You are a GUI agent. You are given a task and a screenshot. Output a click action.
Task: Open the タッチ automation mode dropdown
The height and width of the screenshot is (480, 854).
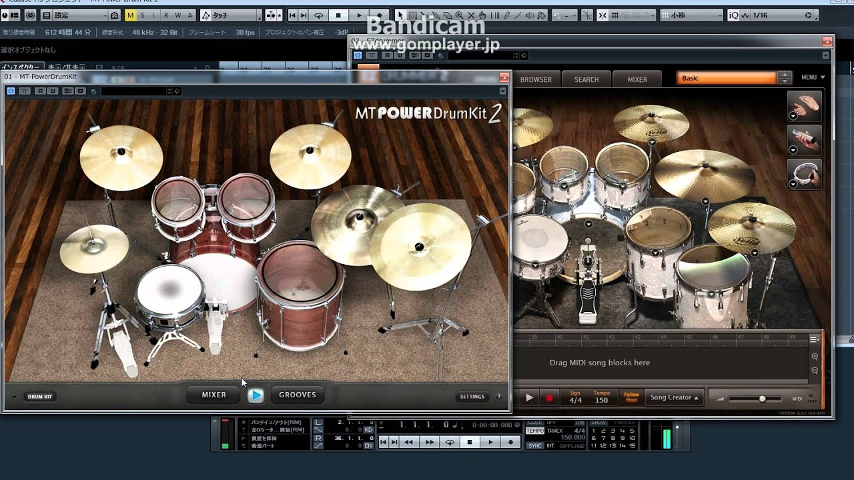tap(231, 15)
